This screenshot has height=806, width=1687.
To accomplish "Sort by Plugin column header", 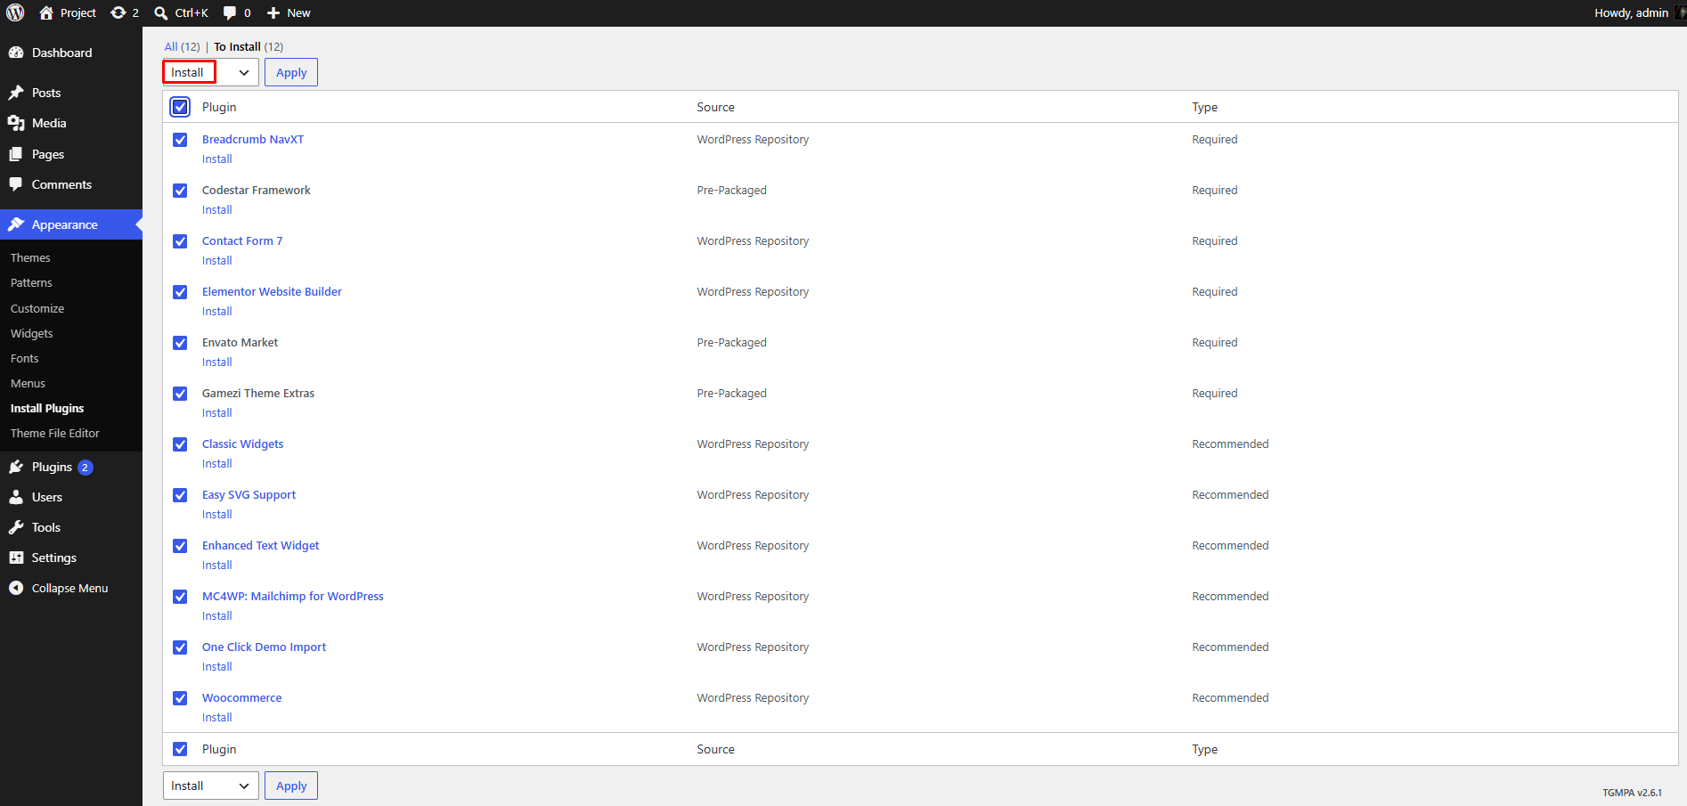I will [x=219, y=107].
